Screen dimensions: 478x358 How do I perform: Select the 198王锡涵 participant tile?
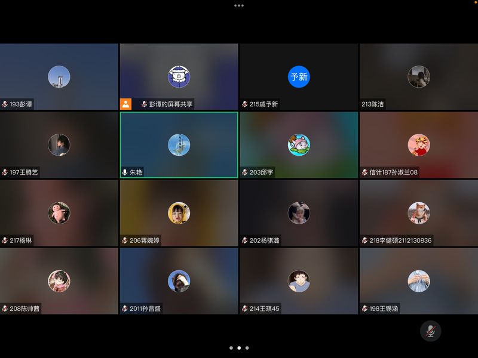[418, 281]
